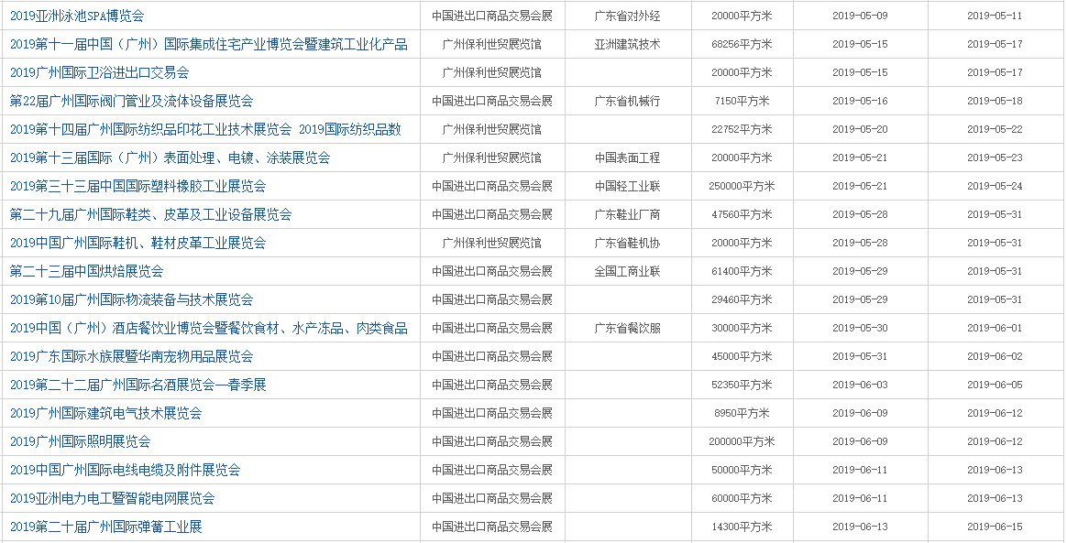1067x543 pixels.
Task: Select organizer cell 中国表面工程
Action: point(627,157)
